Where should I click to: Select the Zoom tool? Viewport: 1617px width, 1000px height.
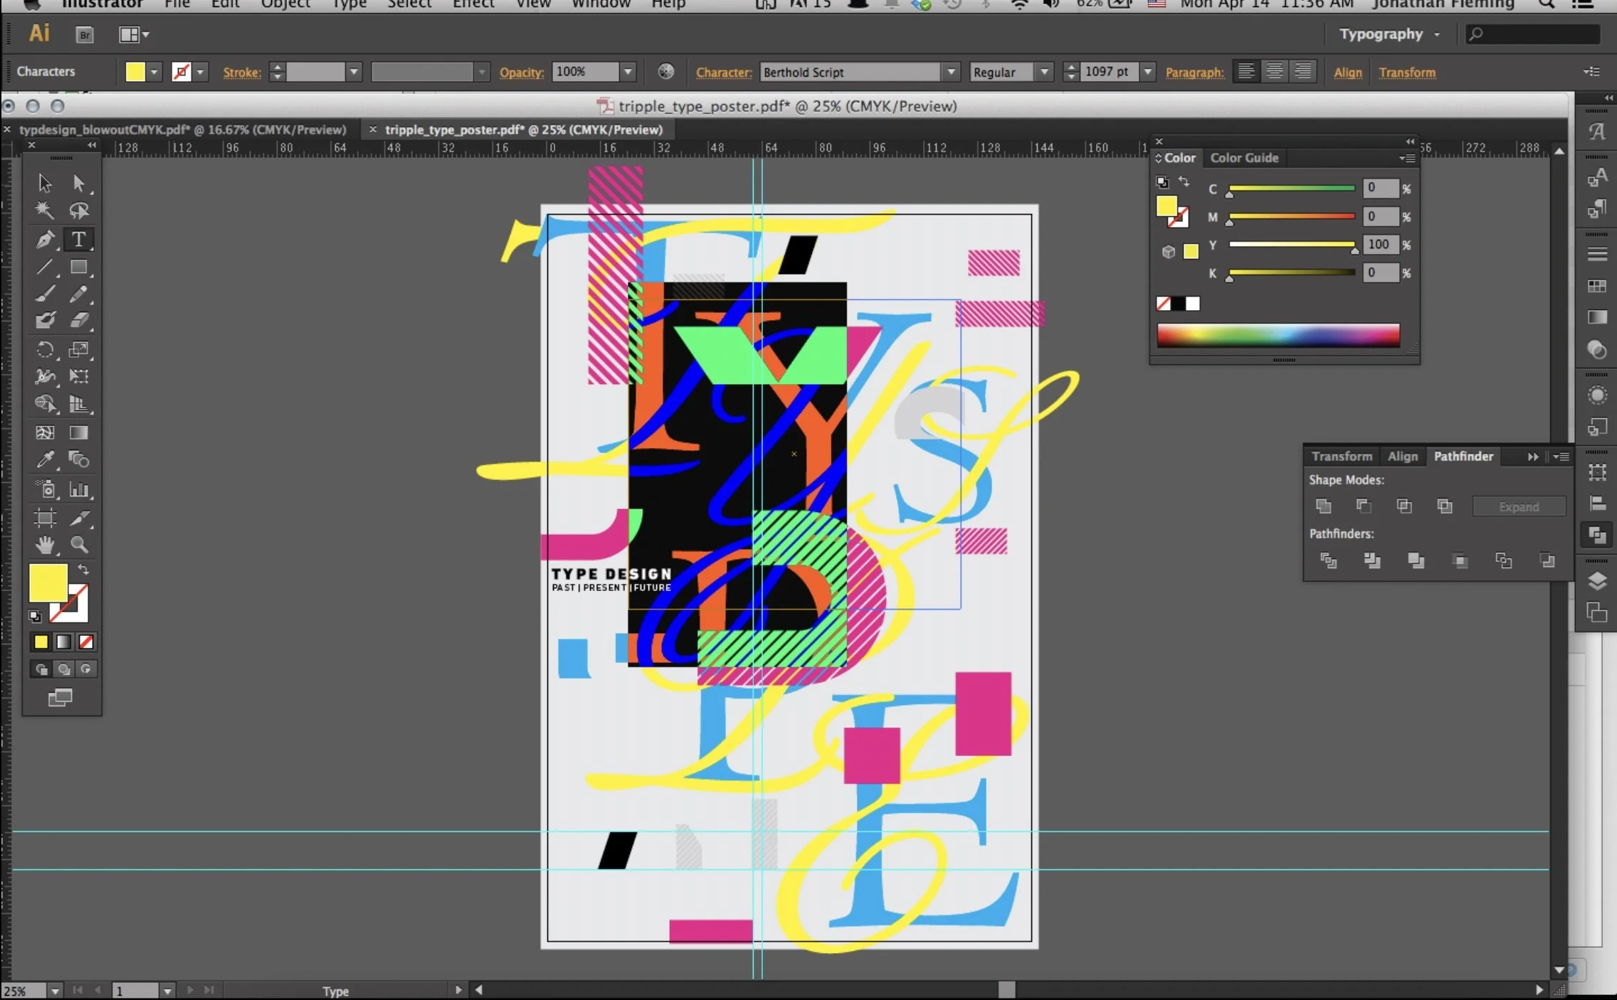point(79,546)
